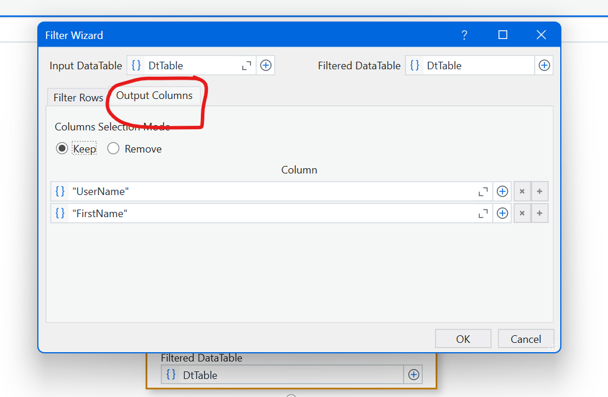Confirm with the OK button
608x397 pixels.
tap(463, 339)
